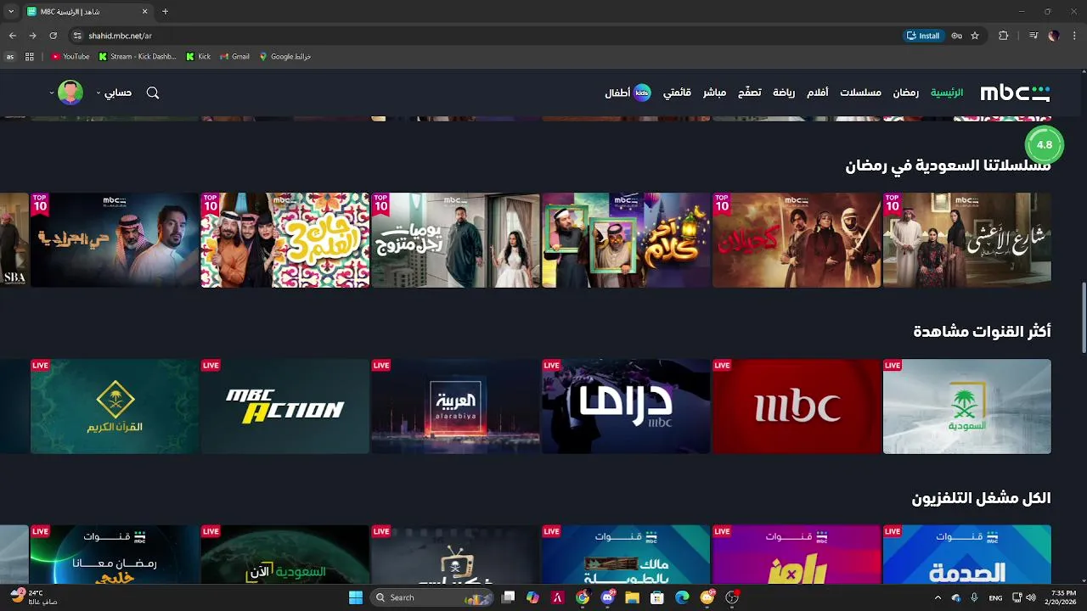The image size is (1087, 611).
Task: Click the Install app button
Action: [x=923, y=36]
